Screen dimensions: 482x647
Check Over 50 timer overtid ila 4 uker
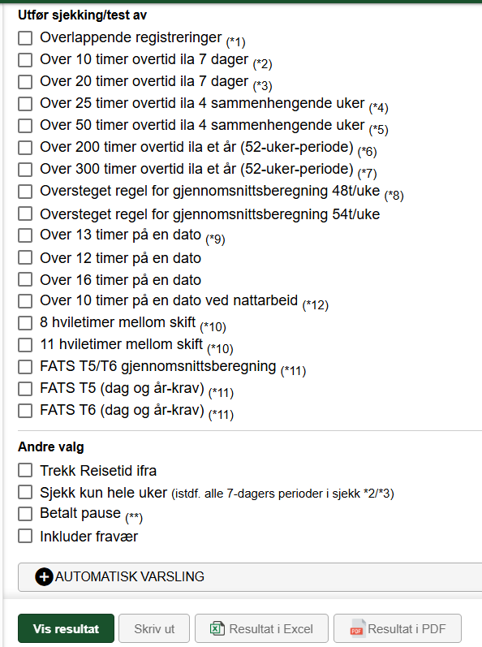25,126
